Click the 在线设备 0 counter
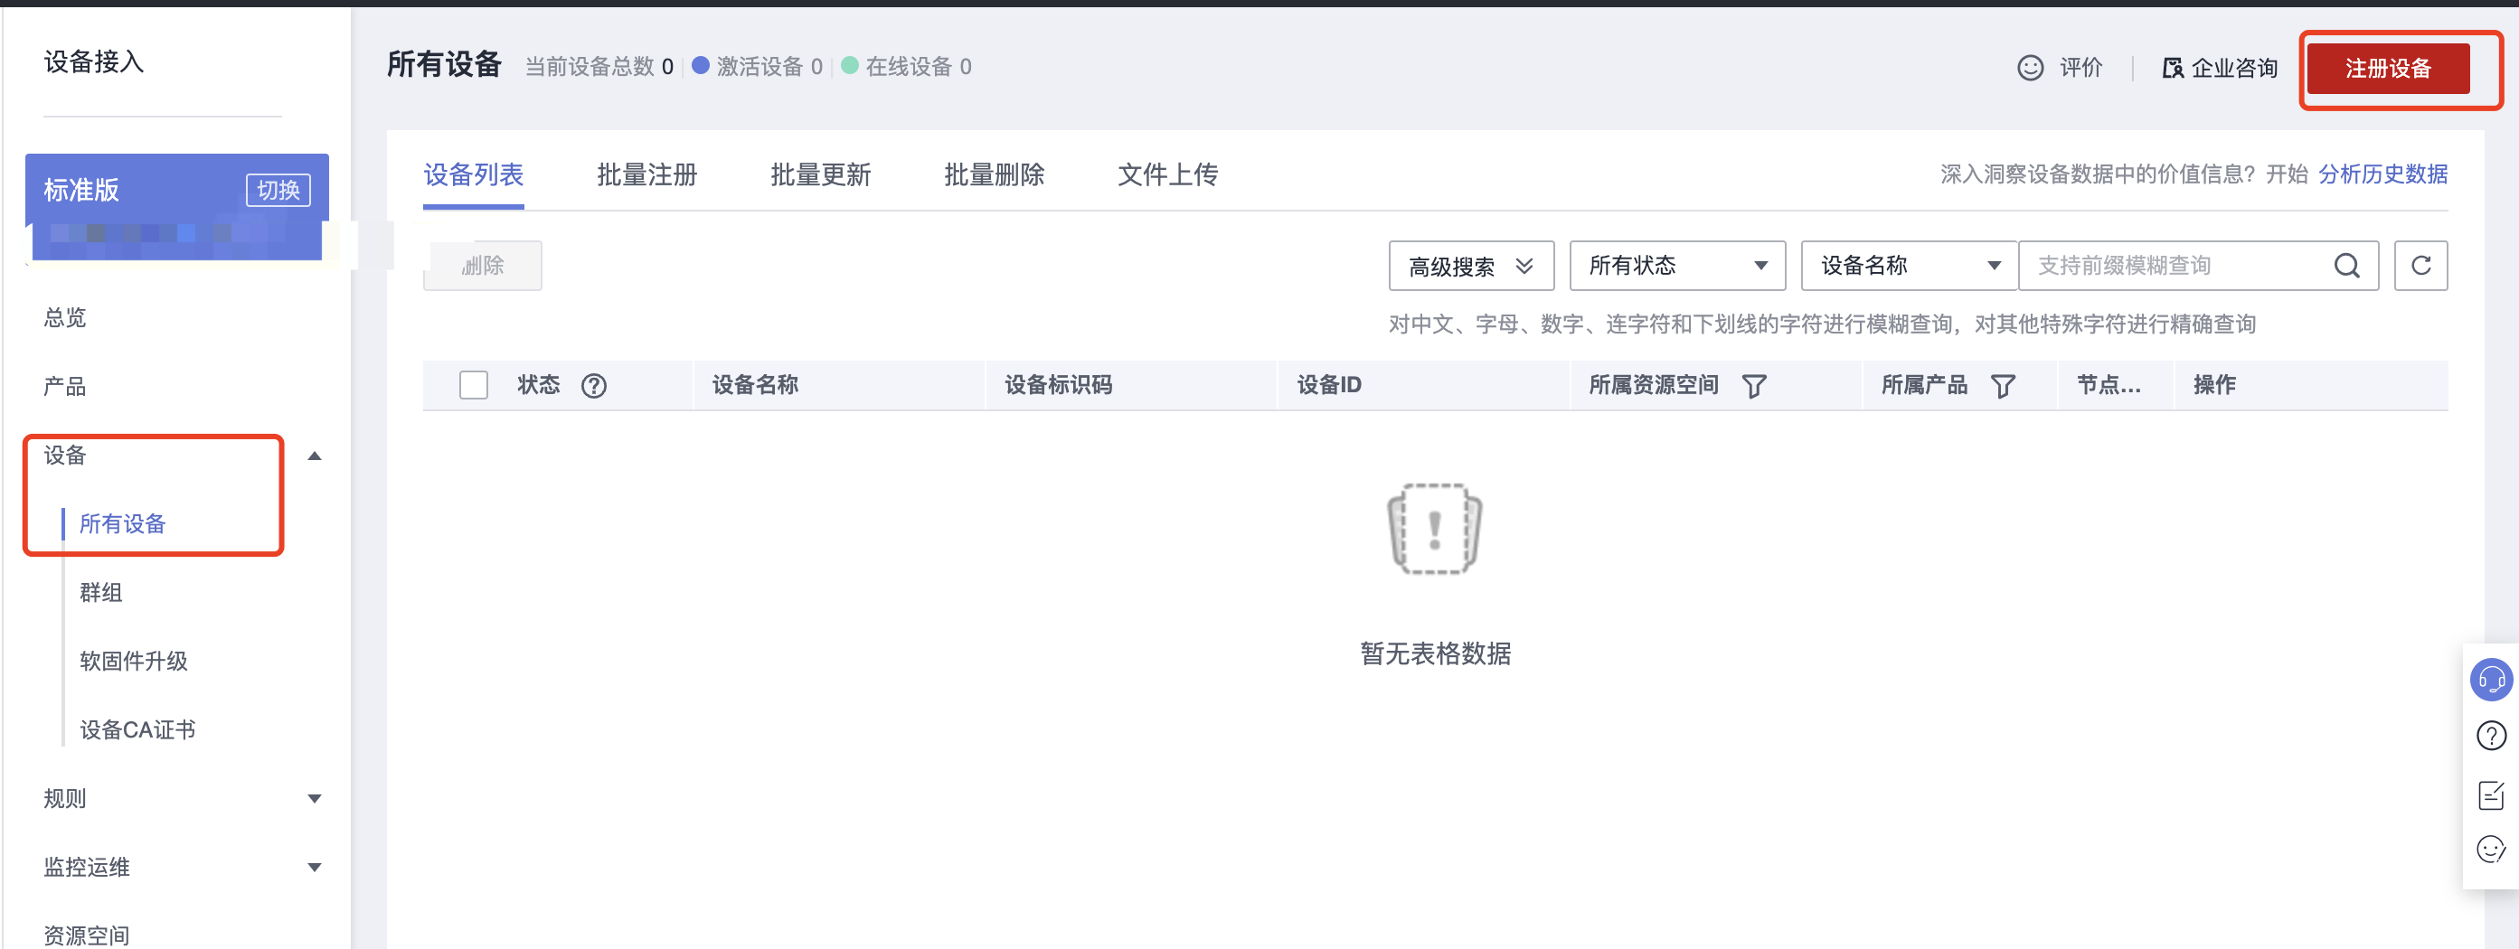 tap(907, 67)
